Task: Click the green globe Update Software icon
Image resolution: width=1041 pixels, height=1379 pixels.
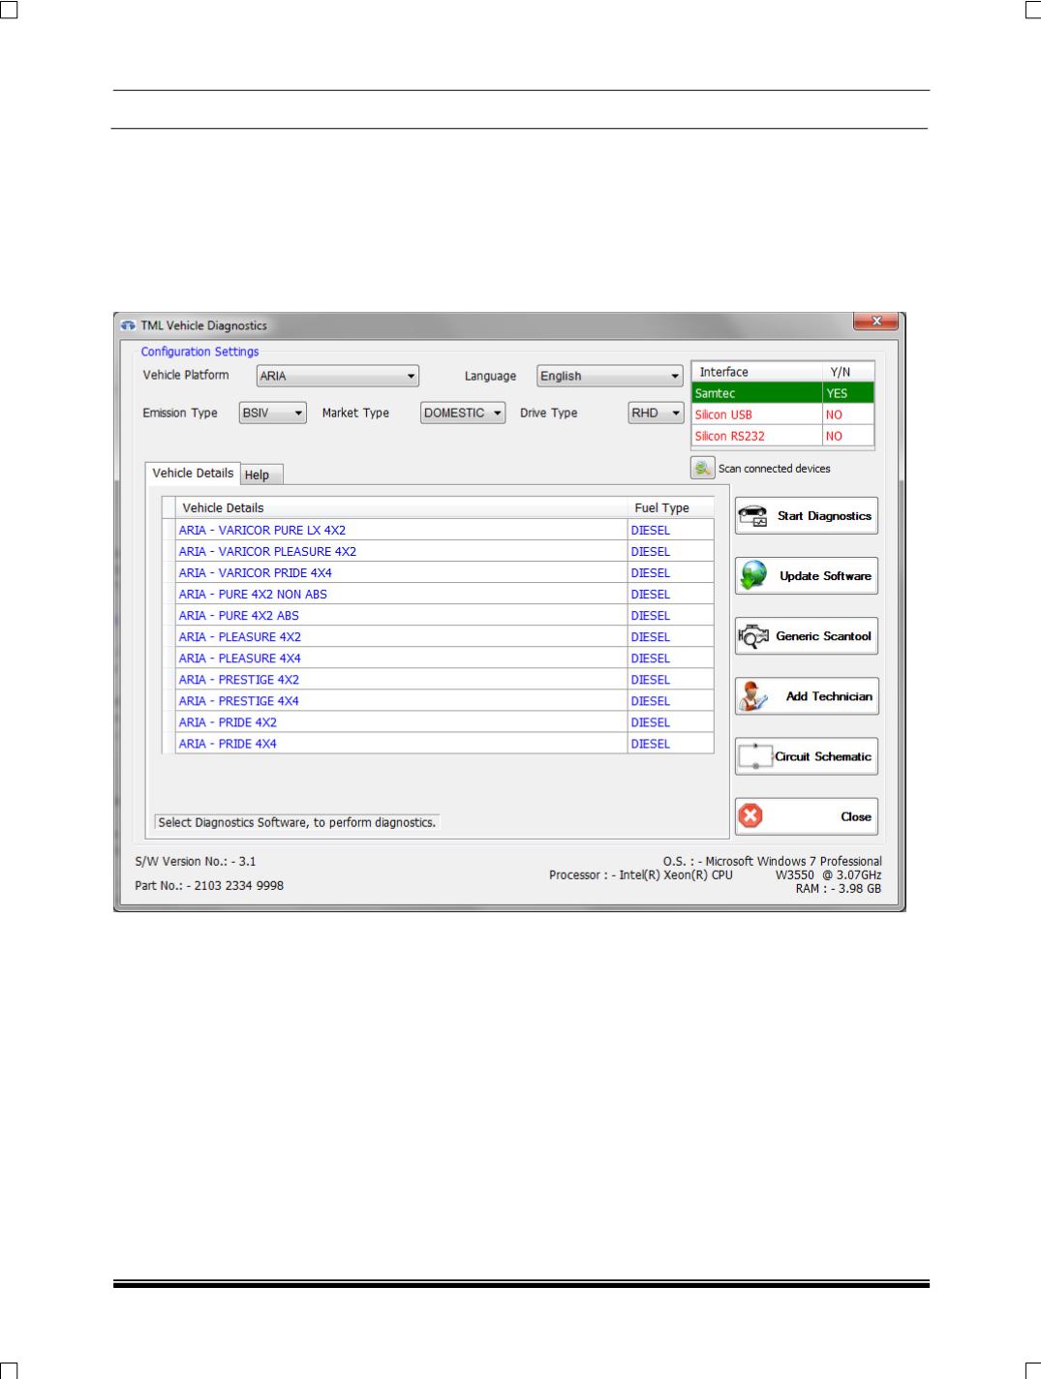Action: [x=753, y=576]
